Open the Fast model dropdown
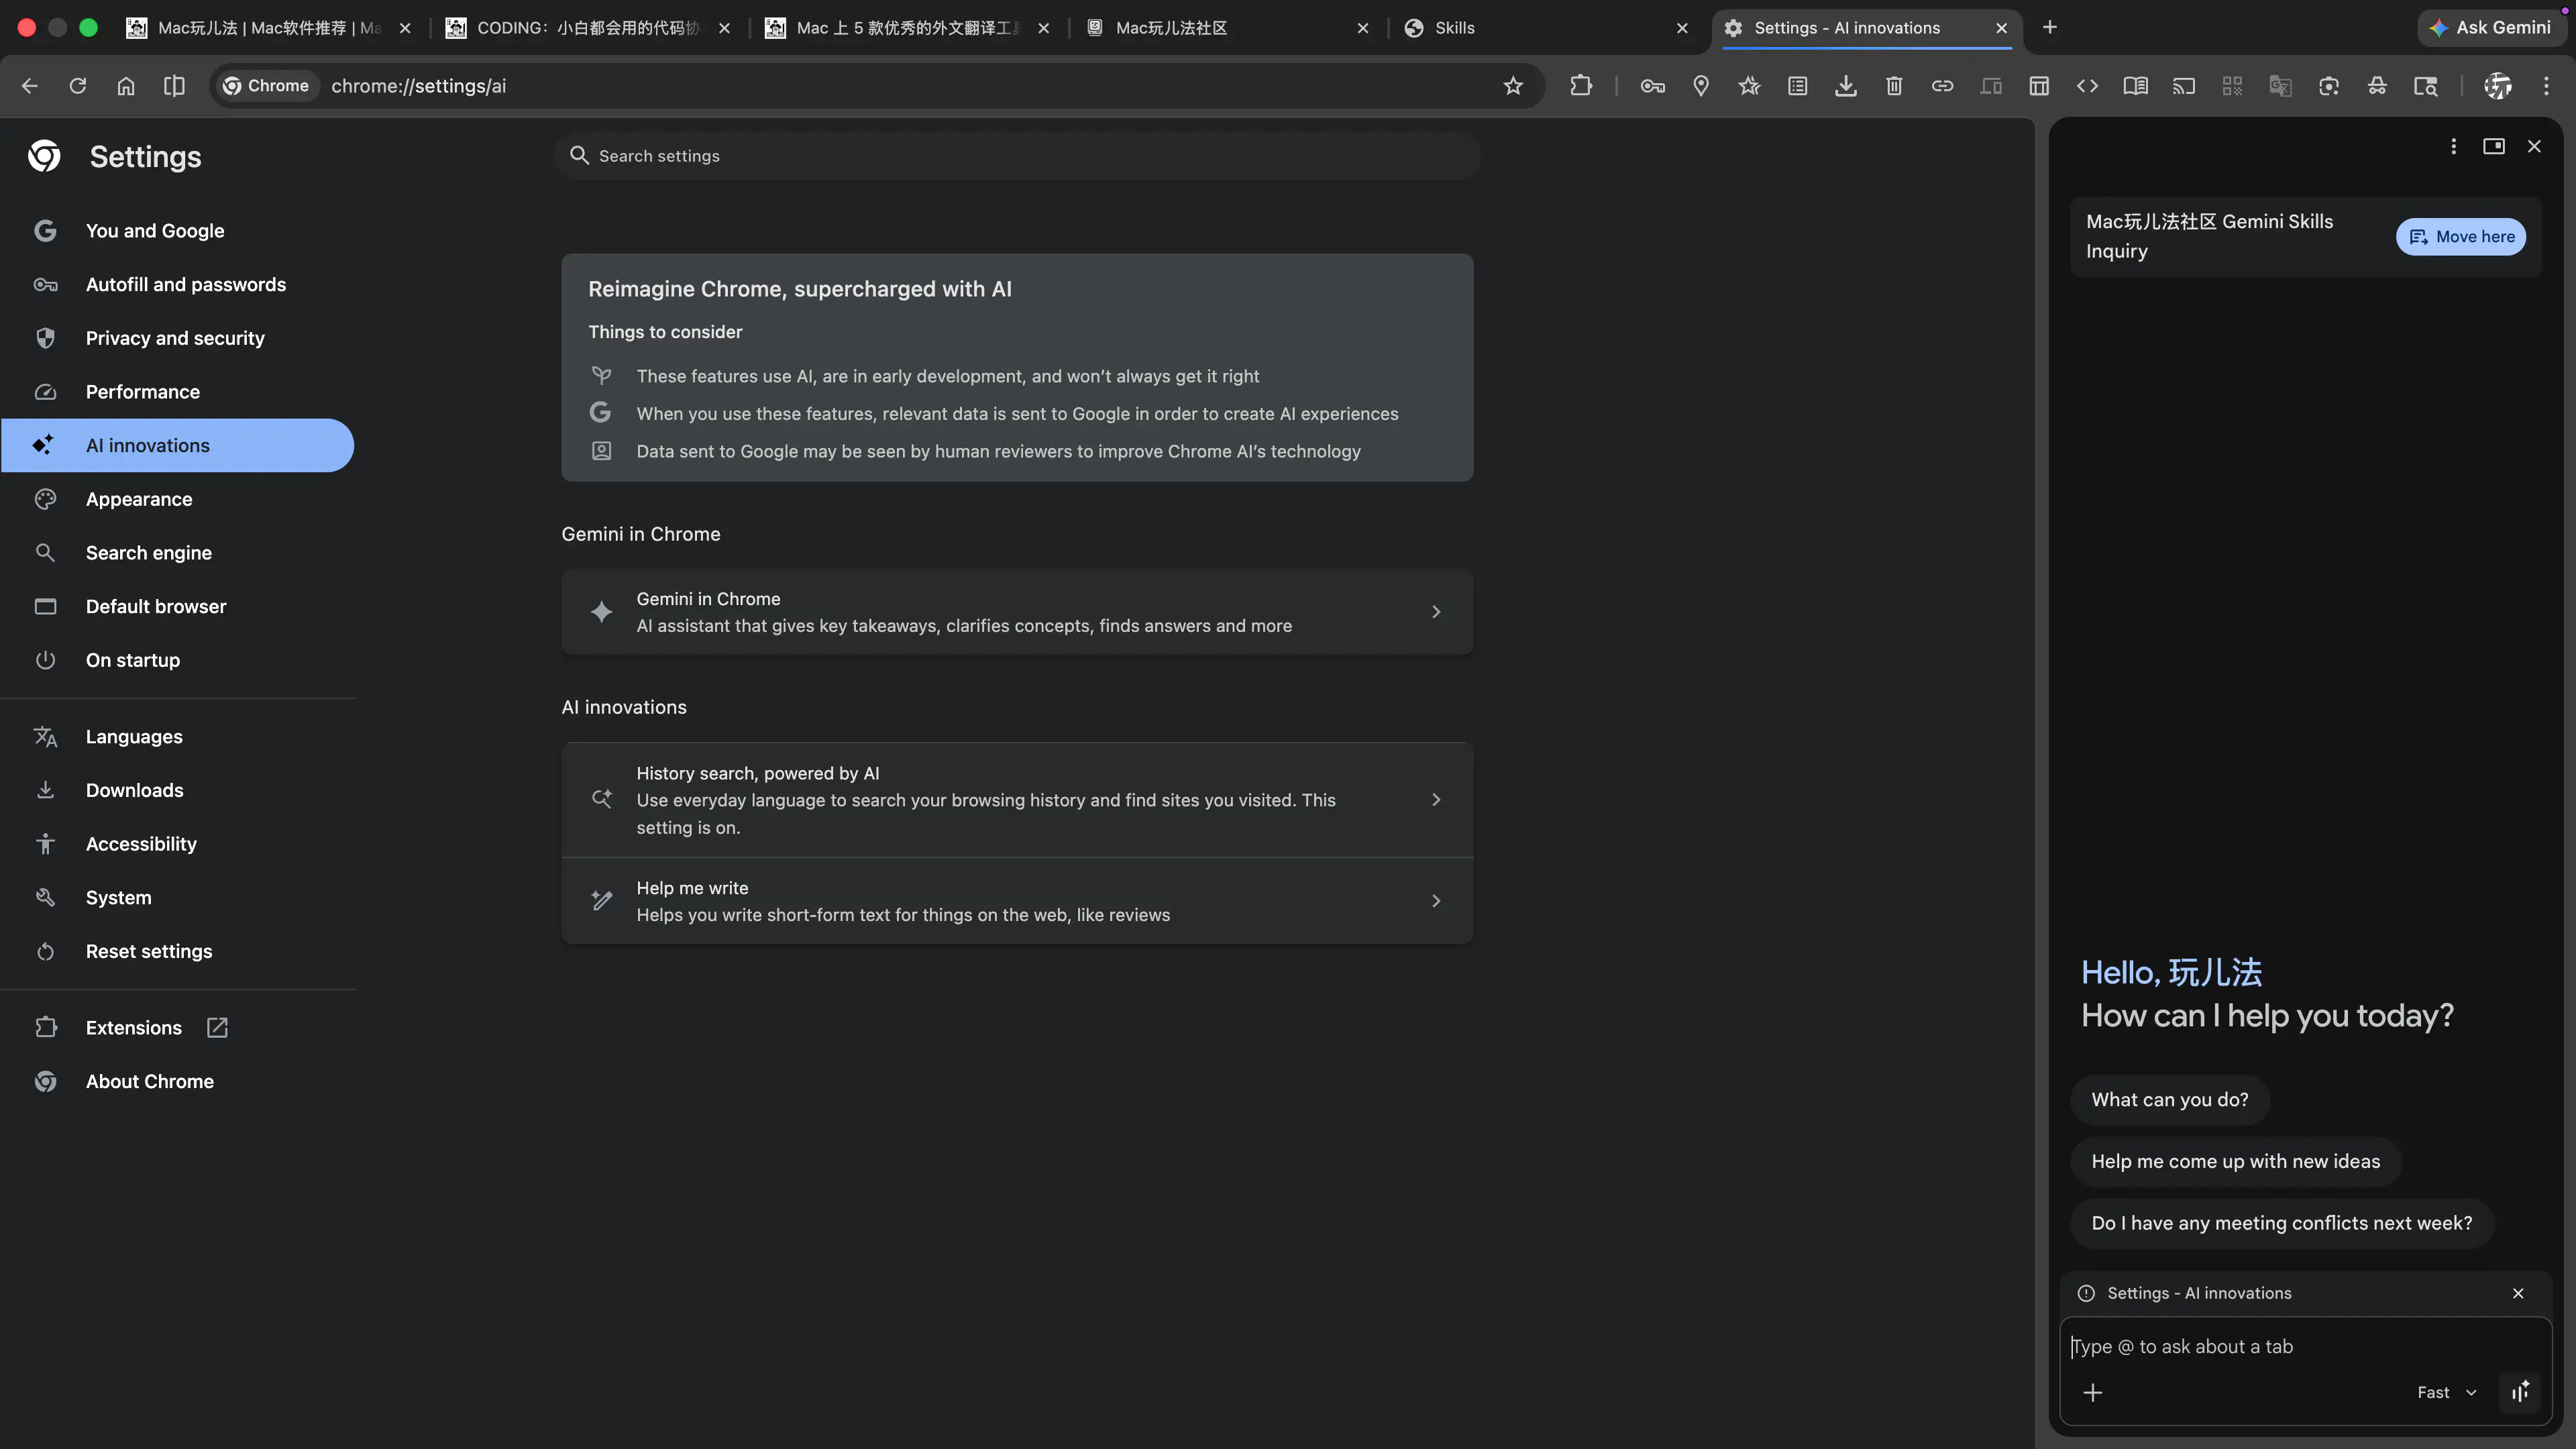The image size is (2576, 1449). pyautogui.click(x=2446, y=1392)
